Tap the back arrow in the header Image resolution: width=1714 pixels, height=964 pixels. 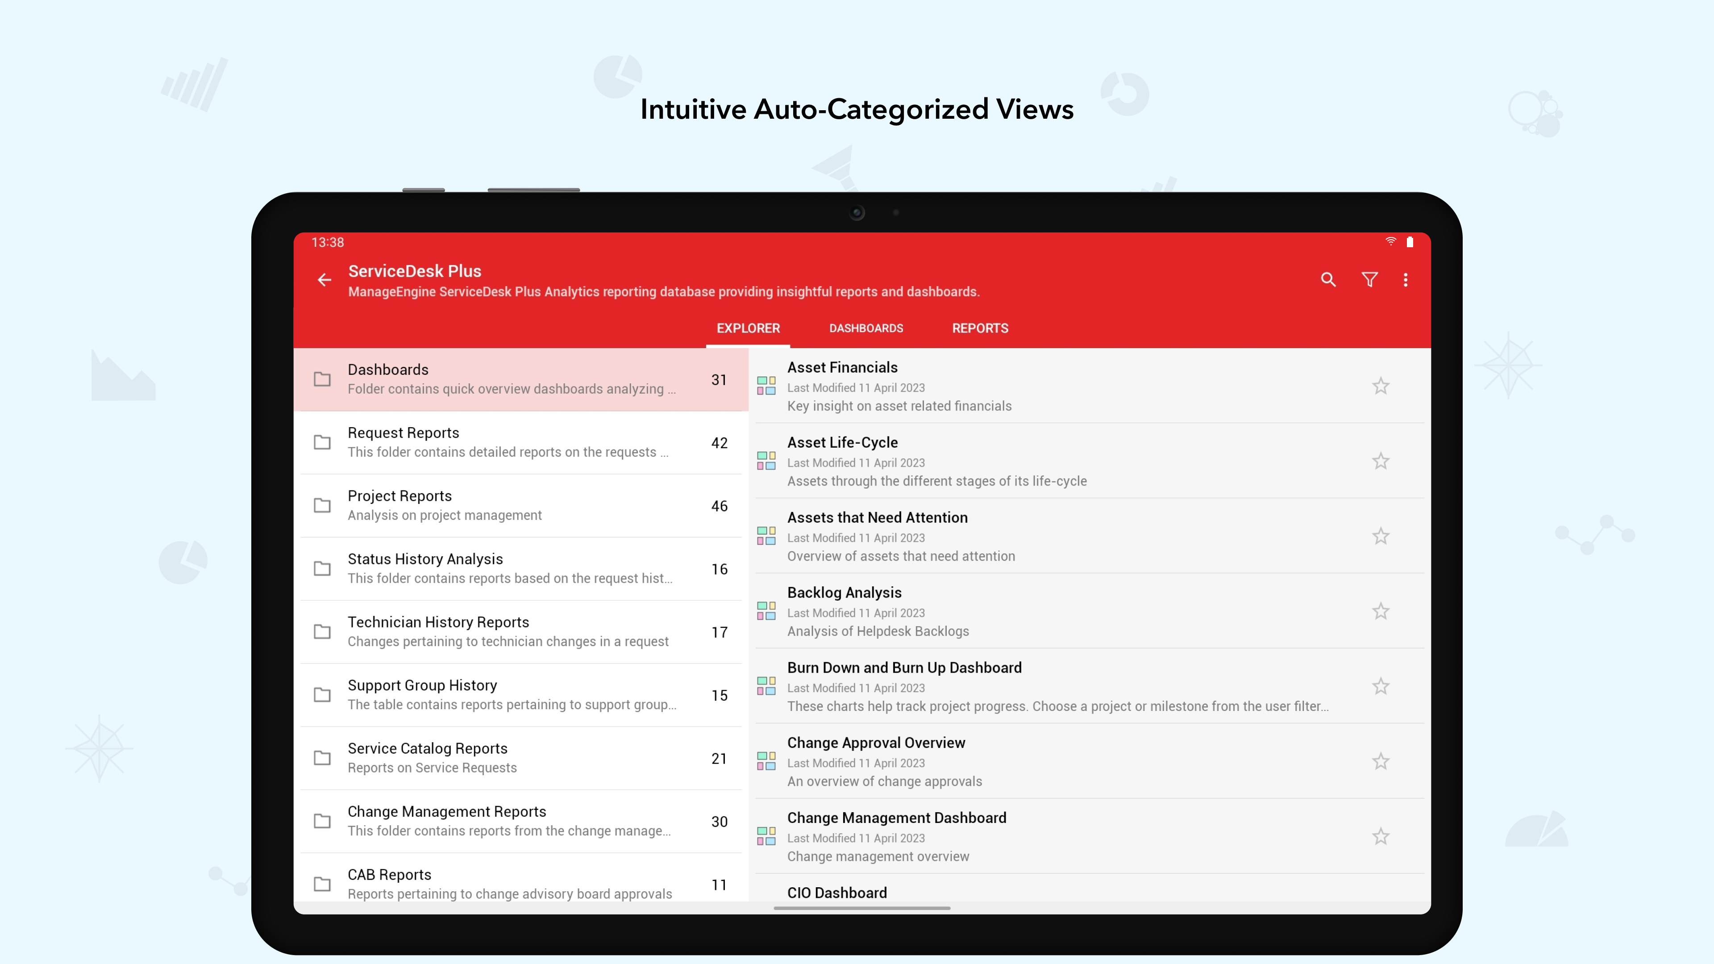coord(324,280)
